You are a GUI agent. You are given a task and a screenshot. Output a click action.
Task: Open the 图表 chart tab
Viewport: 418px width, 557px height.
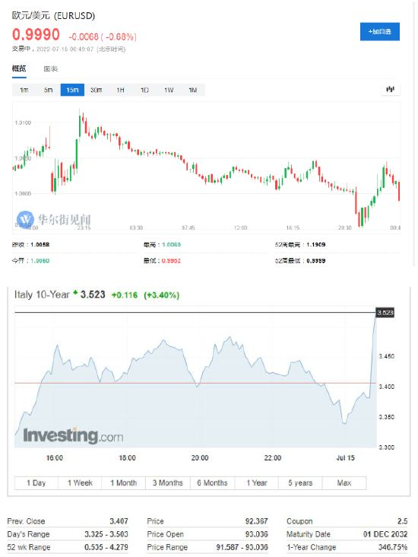(x=51, y=69)
